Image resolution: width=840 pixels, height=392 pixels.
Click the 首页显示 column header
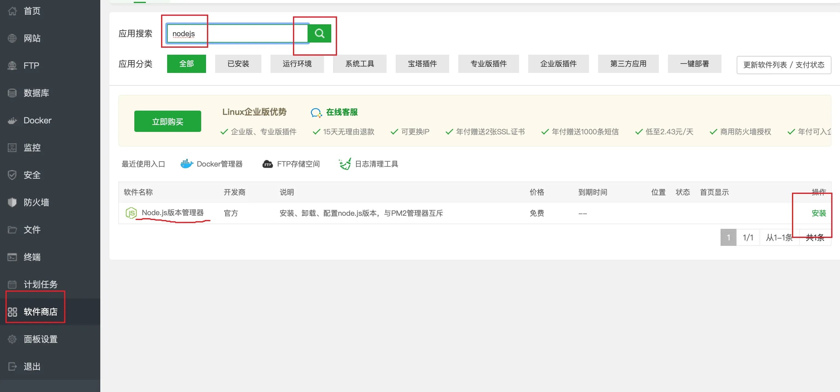click(714, 192)
